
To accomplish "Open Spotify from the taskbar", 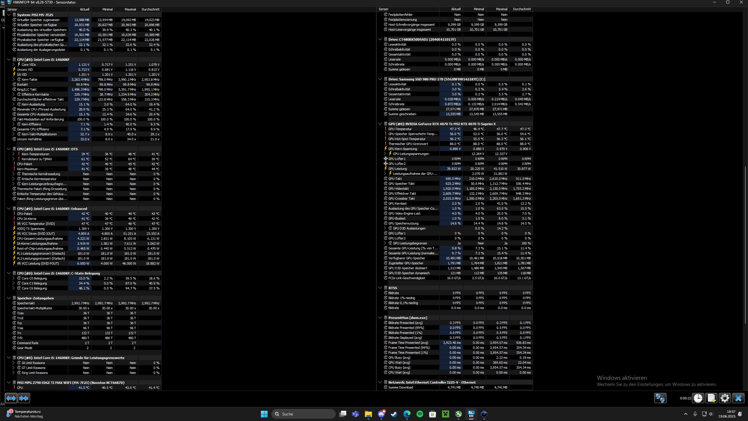I will click(420, 414).
